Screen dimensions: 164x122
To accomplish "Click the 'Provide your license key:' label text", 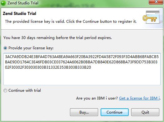I will [x=31, y=48].
